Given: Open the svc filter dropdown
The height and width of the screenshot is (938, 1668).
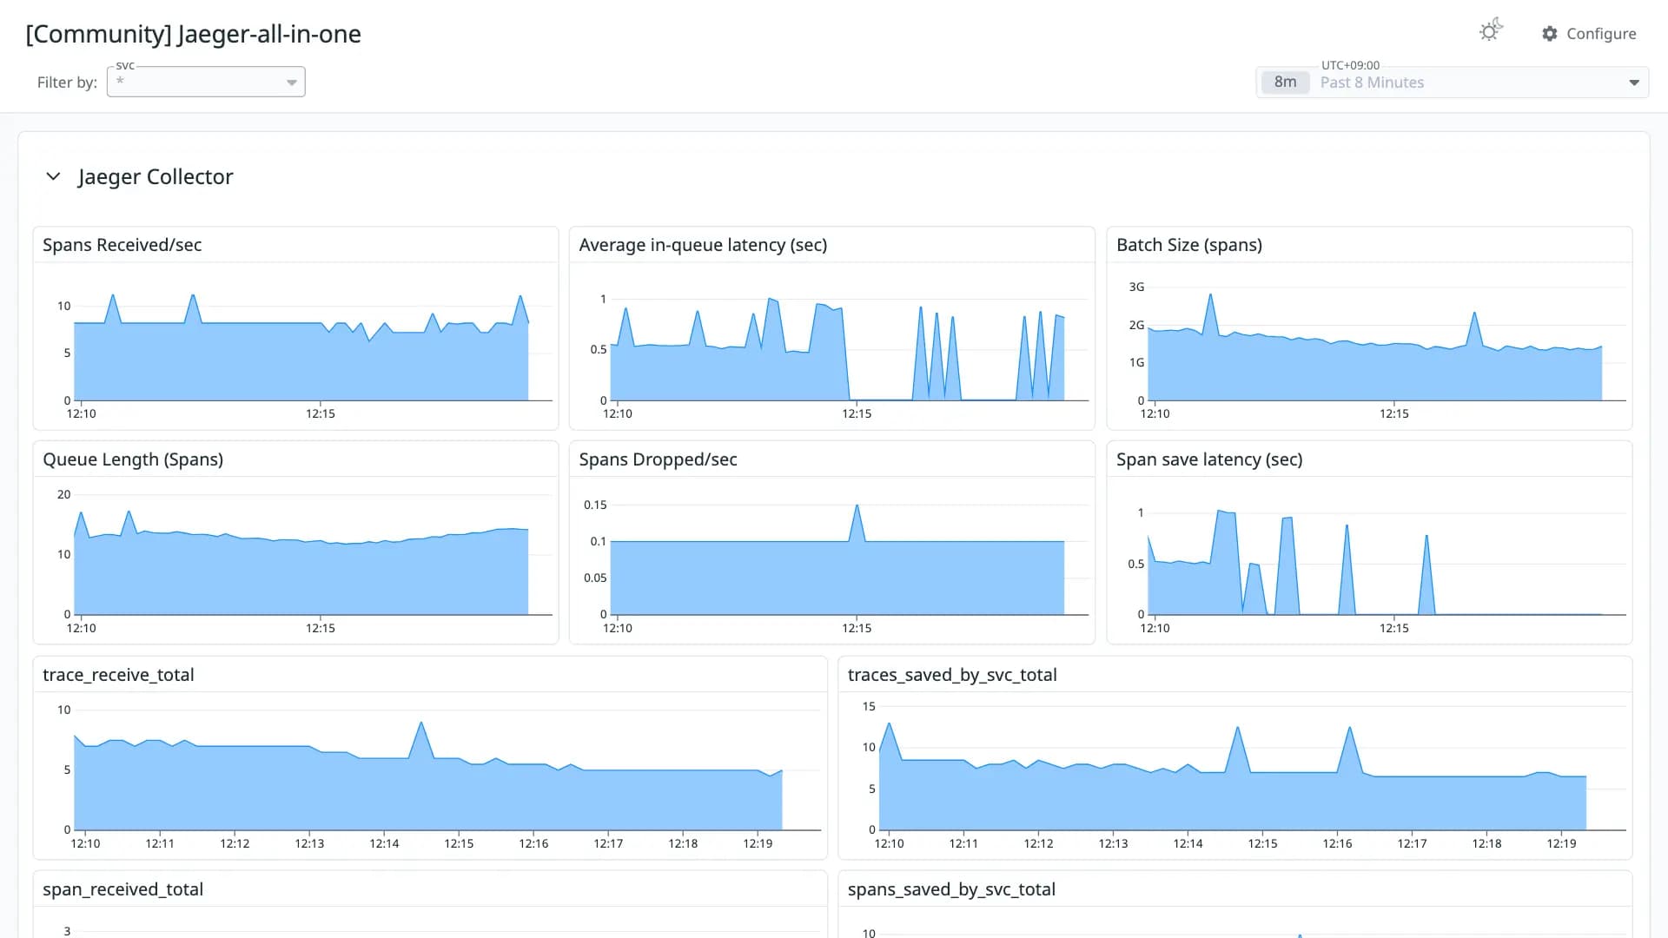Looking at the screenshot, I should coord(206,82).
